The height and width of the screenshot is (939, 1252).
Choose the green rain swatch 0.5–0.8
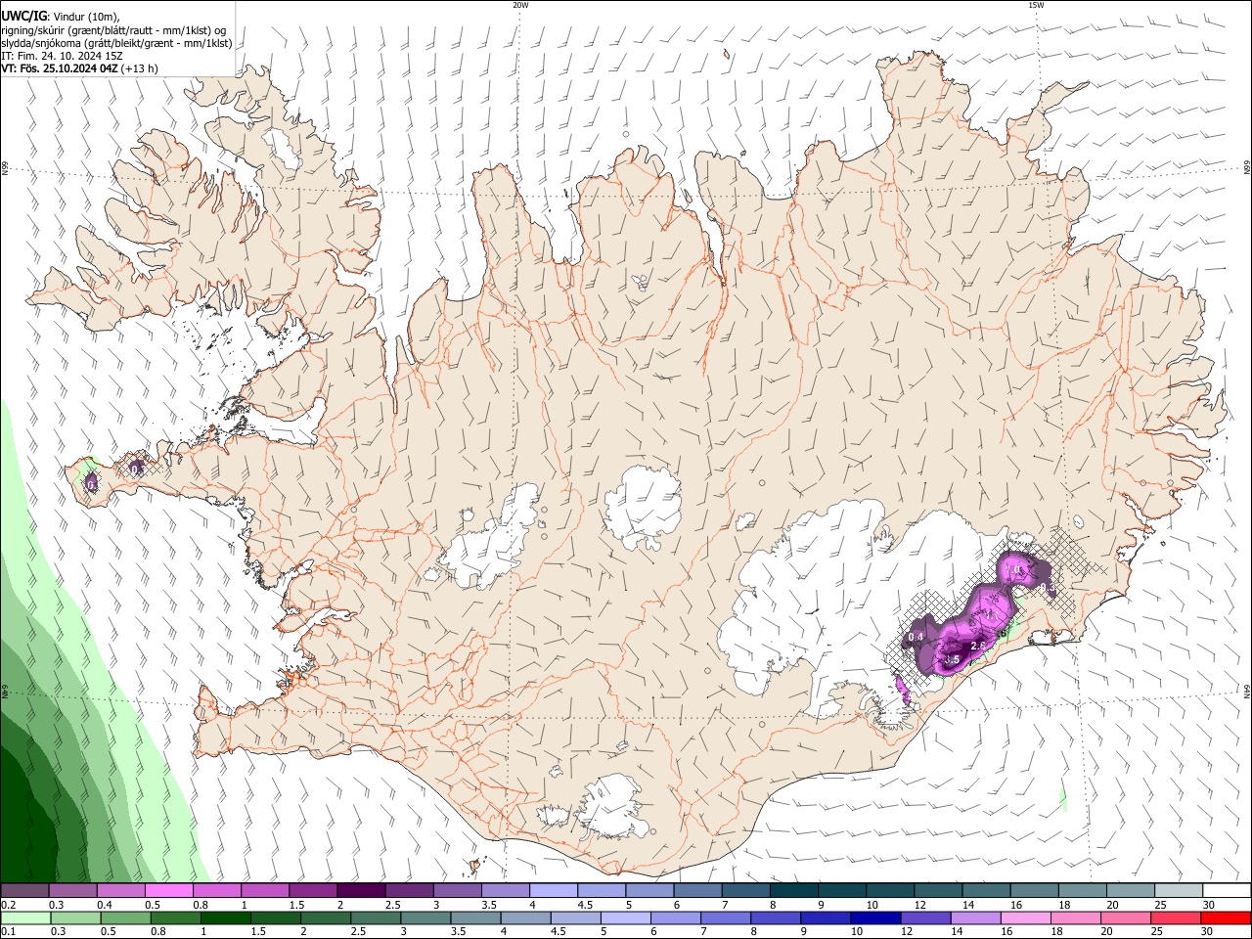point(125,918)
